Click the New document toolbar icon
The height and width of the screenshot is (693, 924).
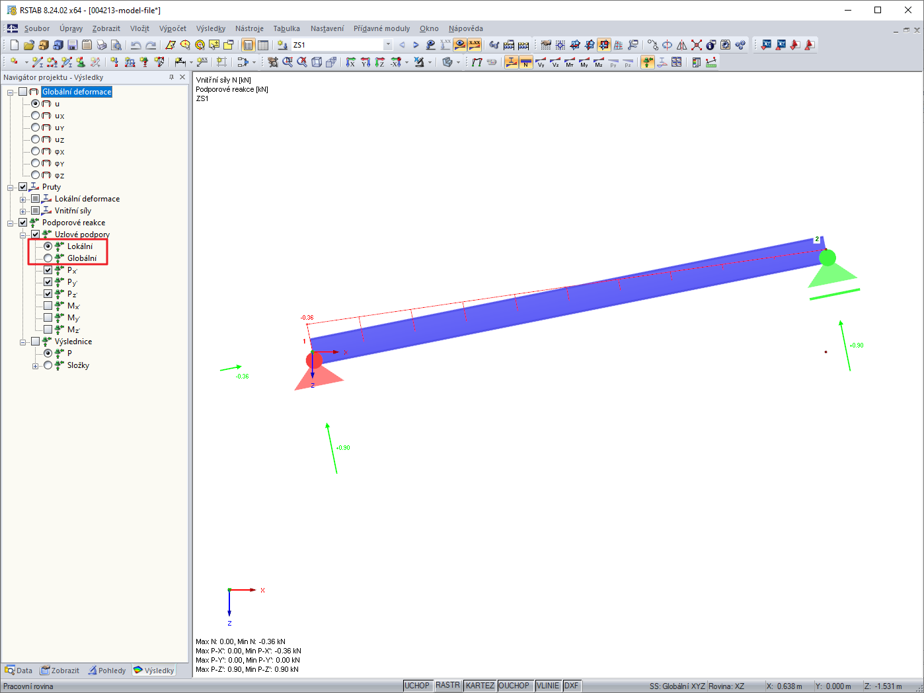[15, 45]
